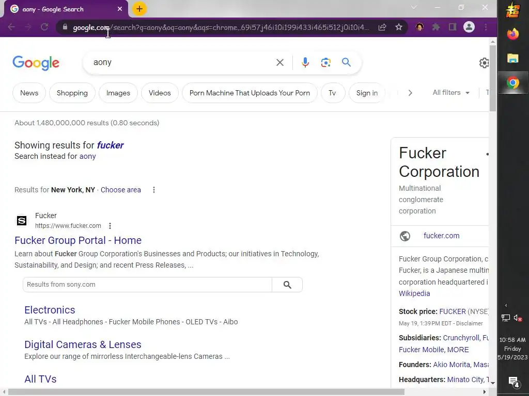
Task: Click the extension avatar icon beside the star
Action: pyautogui.click(x=419, y=27)
